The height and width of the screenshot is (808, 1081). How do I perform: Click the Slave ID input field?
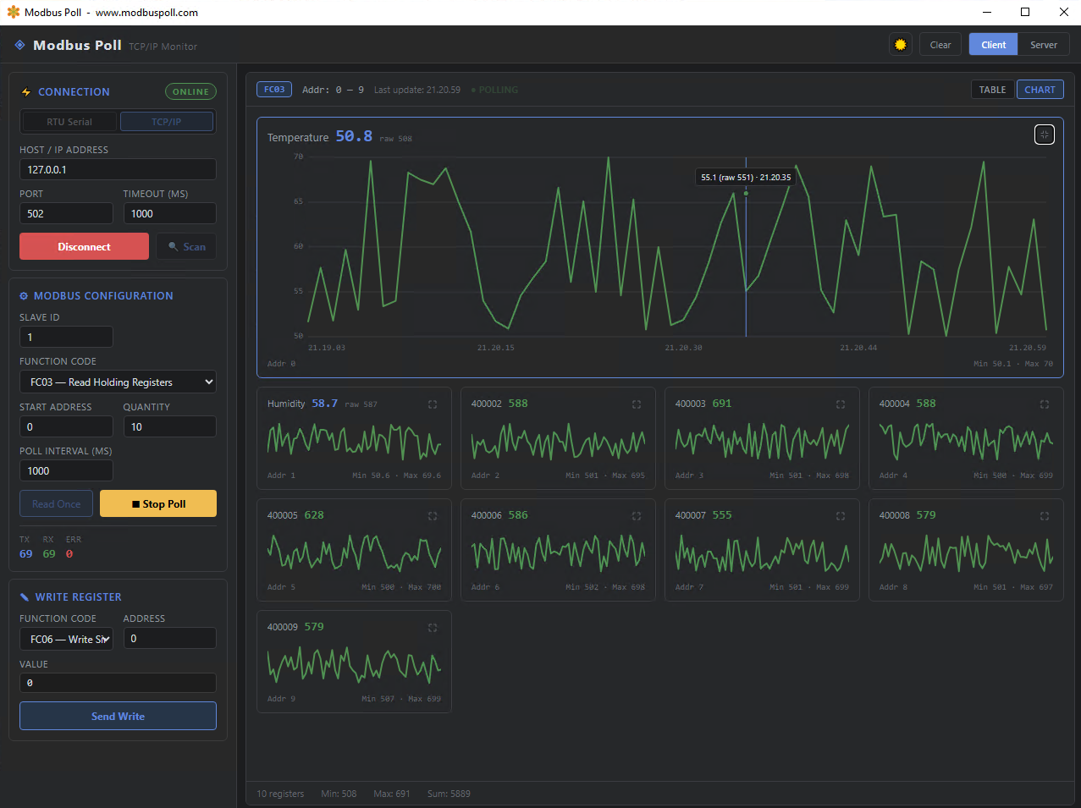point(66,337)
